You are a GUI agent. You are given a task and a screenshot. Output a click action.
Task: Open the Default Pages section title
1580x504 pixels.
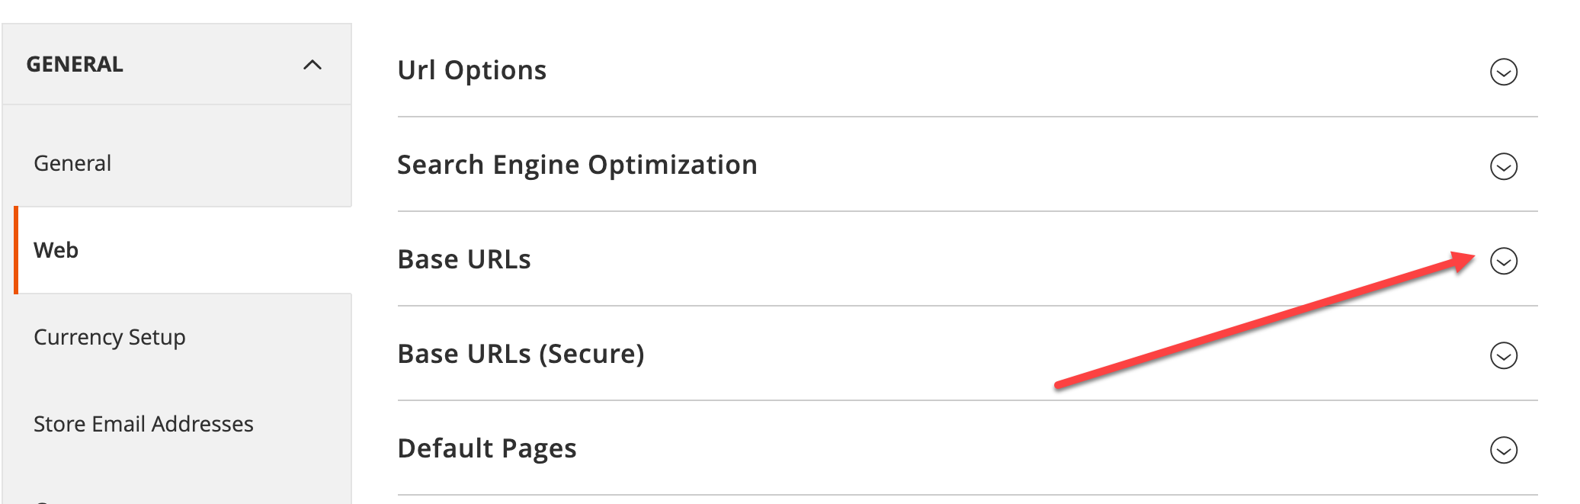487,448
